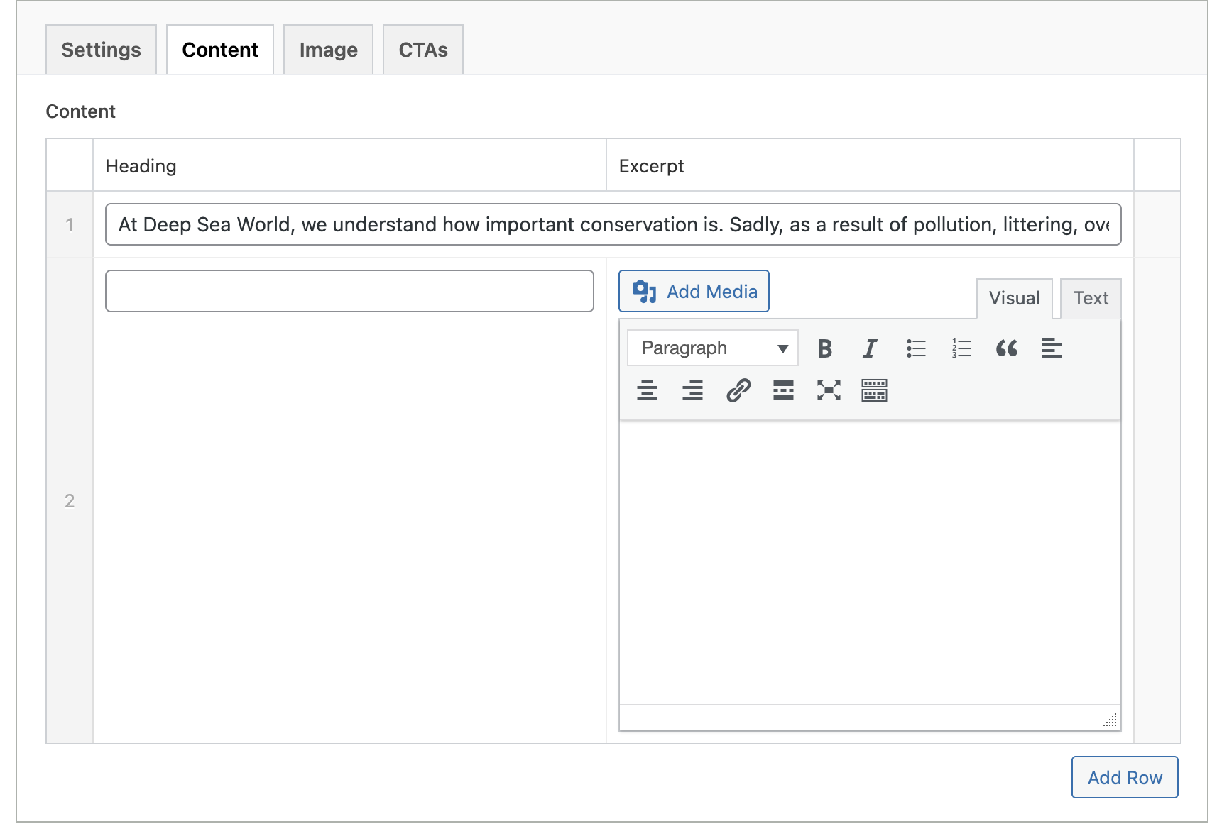Apply blockquote formatting
The width and height of the screenshot is (1217, 836).
coord(1007,348)
